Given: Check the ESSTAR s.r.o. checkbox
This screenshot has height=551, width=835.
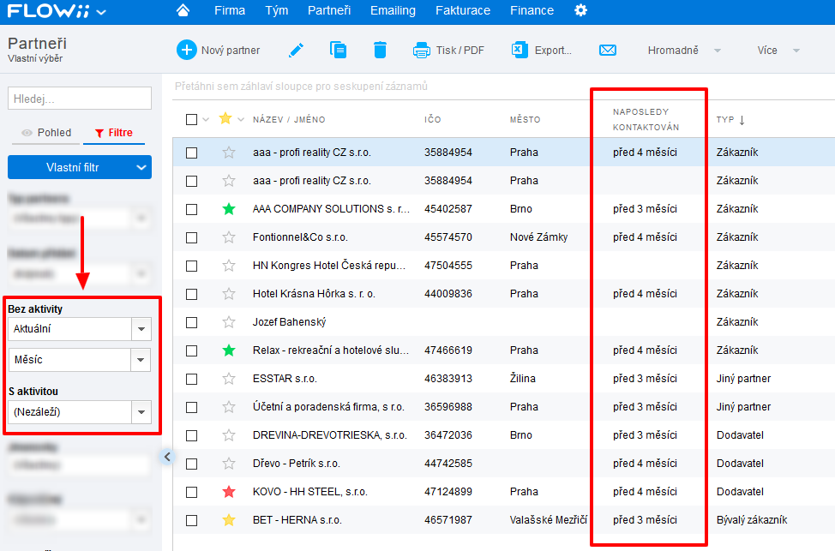Looking at the screenshot, I should 192,379.
